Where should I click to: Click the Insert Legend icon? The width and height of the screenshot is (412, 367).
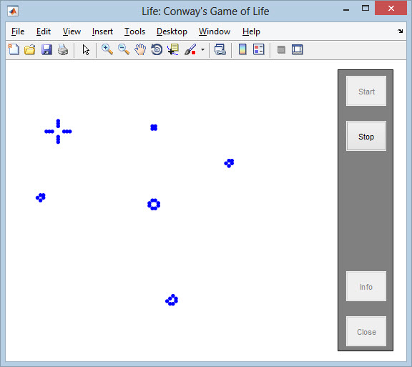tap(258, 49)
